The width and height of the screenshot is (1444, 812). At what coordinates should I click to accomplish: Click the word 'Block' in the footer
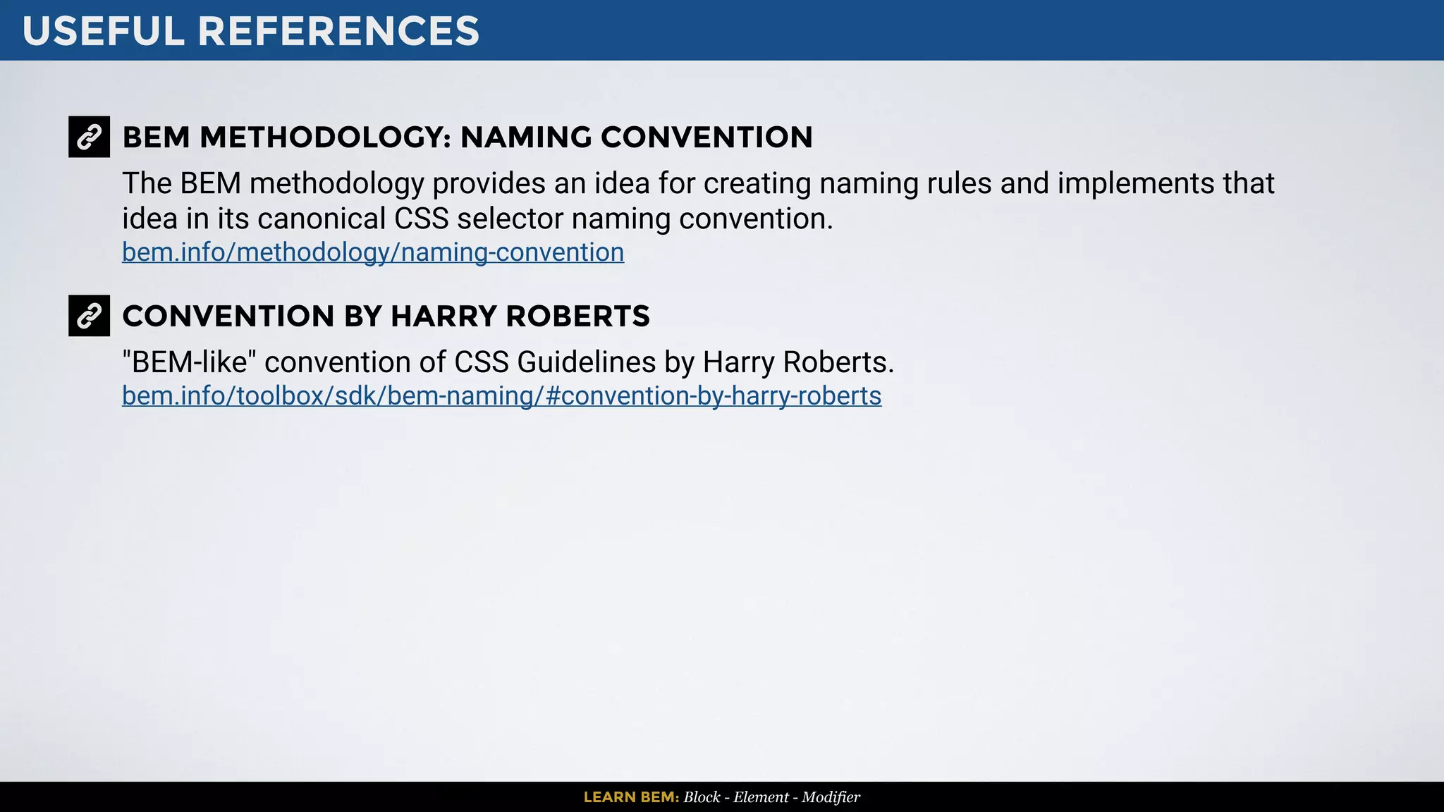pyautogui.click(x=702, y=797)
